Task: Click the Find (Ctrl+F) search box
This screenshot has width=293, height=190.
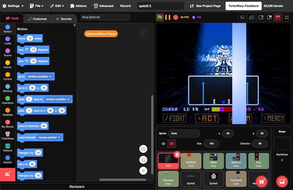Action: 105,17
